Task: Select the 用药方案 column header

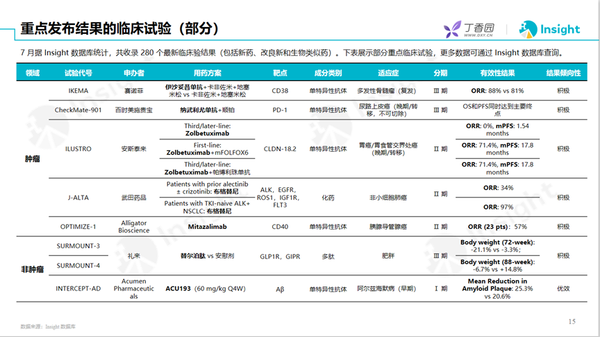Action: click(x=207, y=73)
